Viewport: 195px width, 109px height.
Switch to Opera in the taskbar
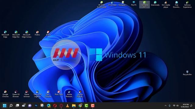(55, 106)
